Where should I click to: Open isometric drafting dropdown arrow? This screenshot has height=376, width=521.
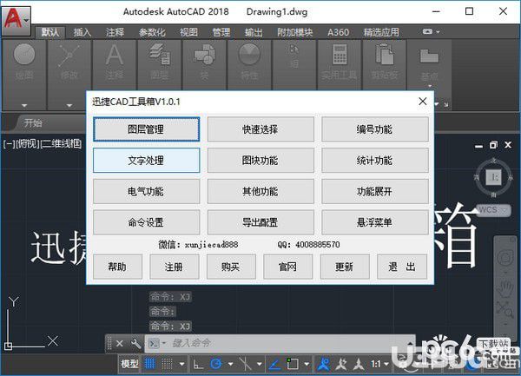[260, 364]
